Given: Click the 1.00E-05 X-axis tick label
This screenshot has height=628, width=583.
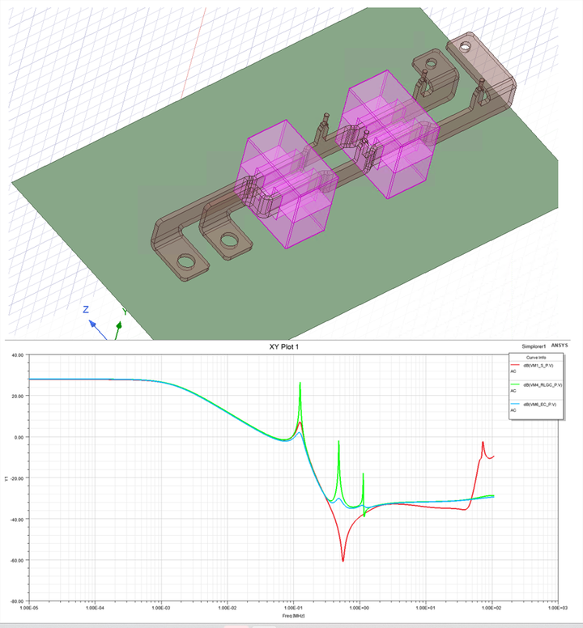Looking at the screenshot, I should 29,608.
